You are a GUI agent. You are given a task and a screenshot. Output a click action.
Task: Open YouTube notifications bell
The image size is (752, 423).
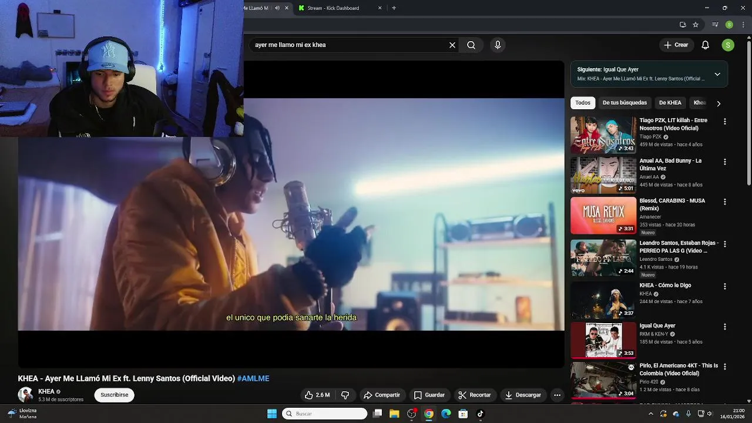706,45
